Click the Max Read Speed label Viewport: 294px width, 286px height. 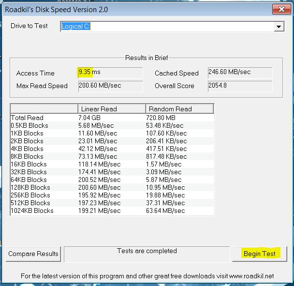(42, 86)
